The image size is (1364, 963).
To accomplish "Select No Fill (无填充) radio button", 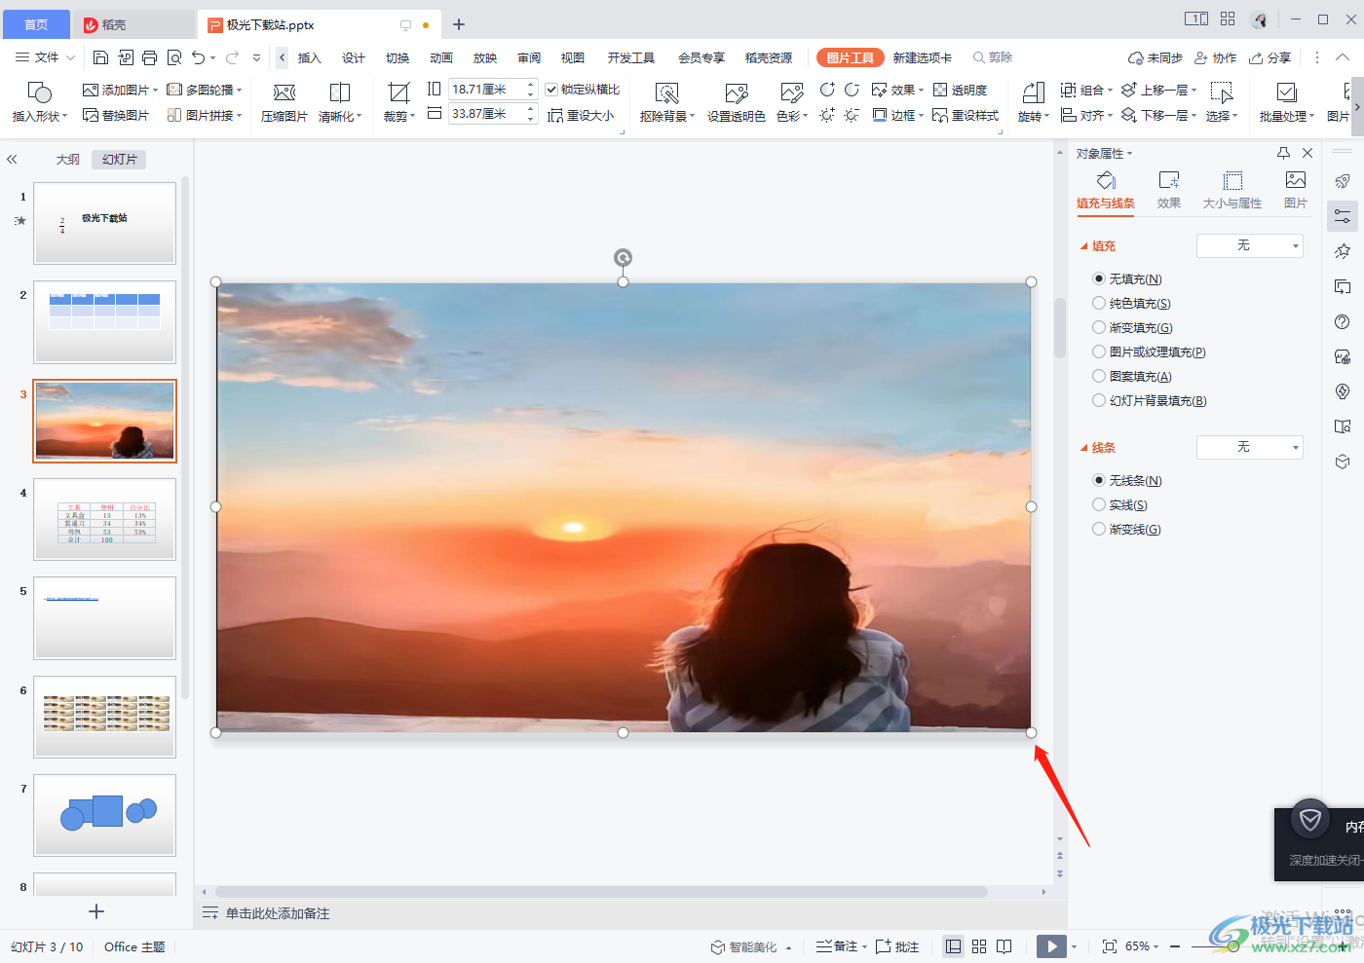I will click(1099, 278).
